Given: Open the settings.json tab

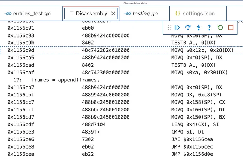Looking at the screenshot, I should click(198, 14).
